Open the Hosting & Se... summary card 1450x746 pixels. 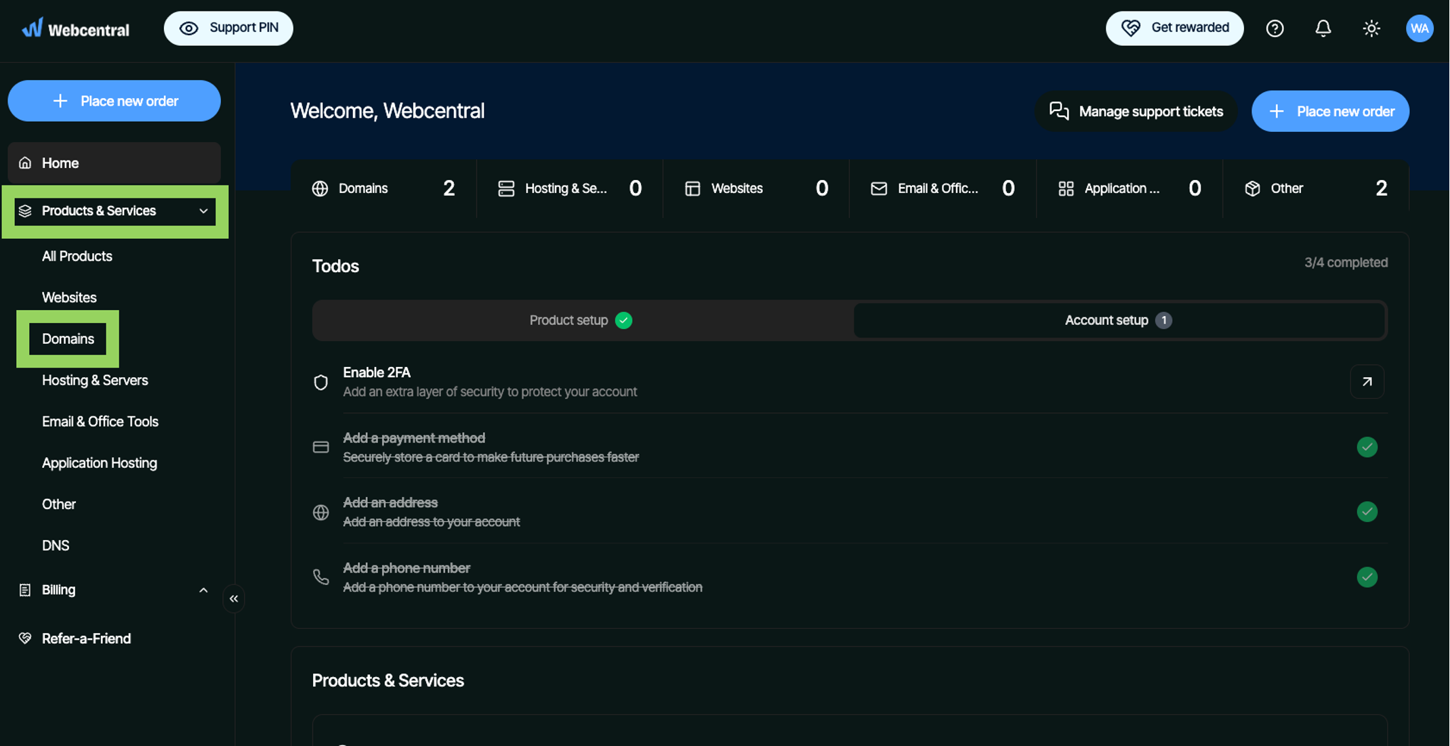(x=570, y=189)
